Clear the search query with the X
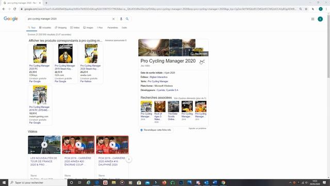Image resolution: width=330 pixels, height=186 pixels. (113, 19)
